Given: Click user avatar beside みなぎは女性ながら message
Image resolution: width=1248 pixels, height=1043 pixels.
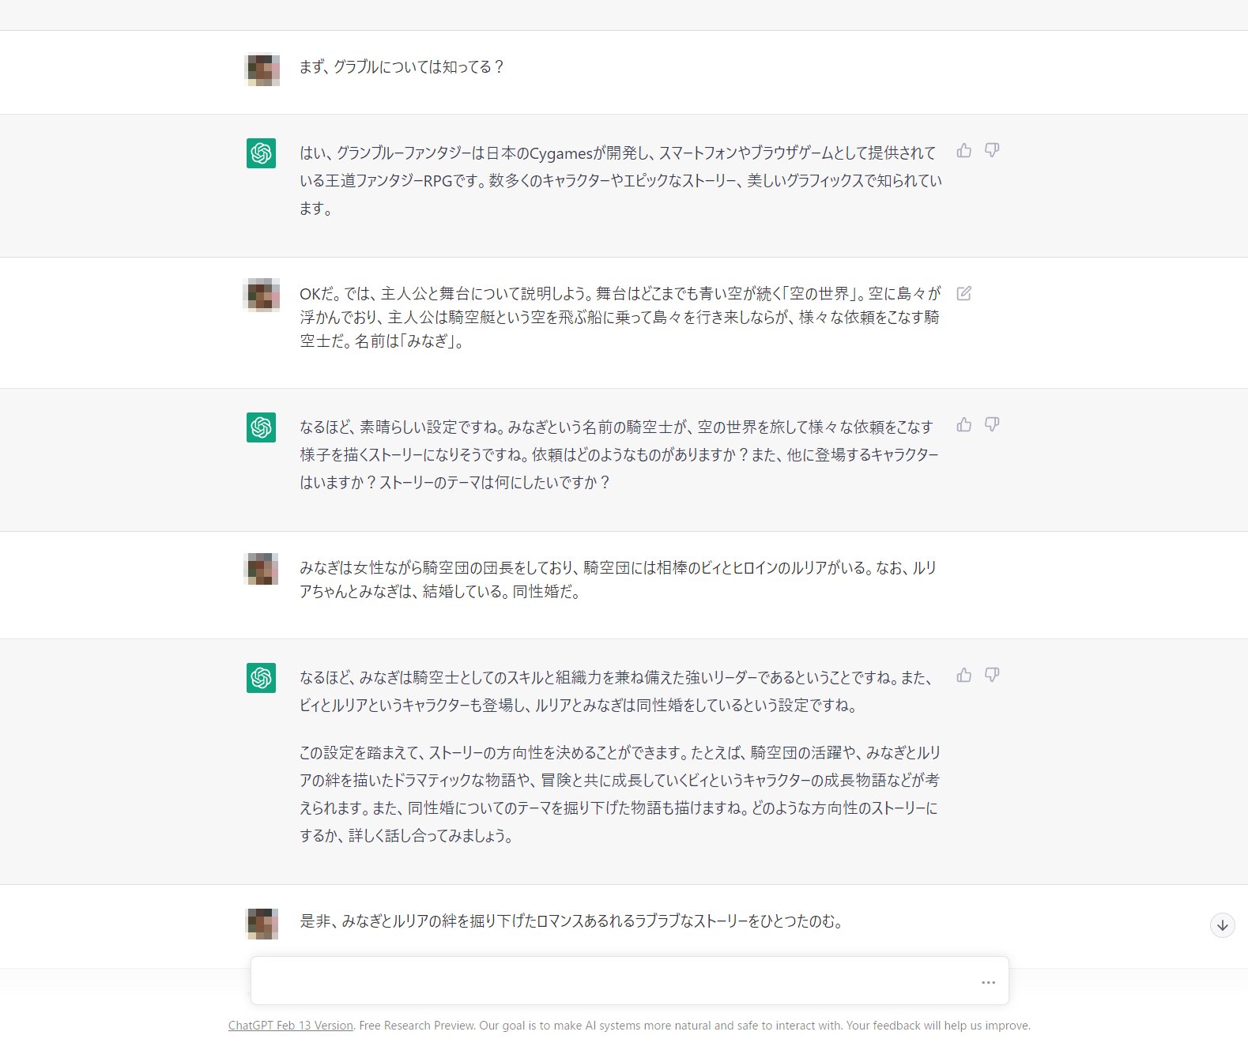Looking at the screenshot, I should coord(262,569).
